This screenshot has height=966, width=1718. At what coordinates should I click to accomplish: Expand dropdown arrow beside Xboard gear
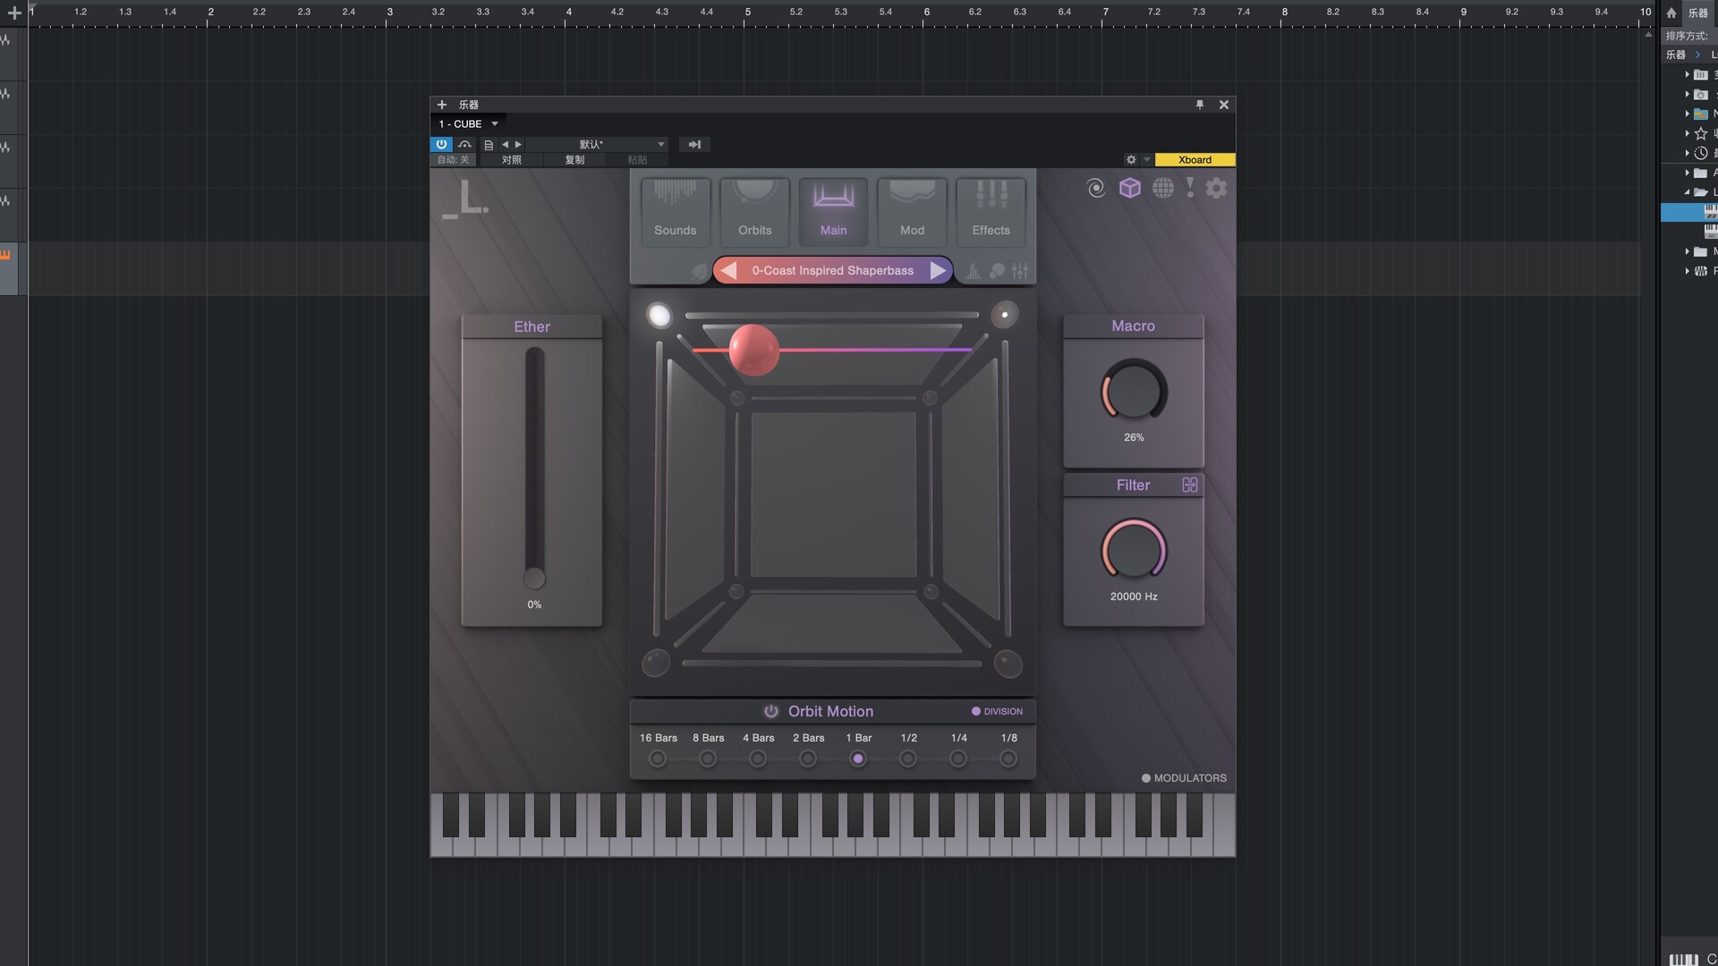click(x=1146, y=160)
